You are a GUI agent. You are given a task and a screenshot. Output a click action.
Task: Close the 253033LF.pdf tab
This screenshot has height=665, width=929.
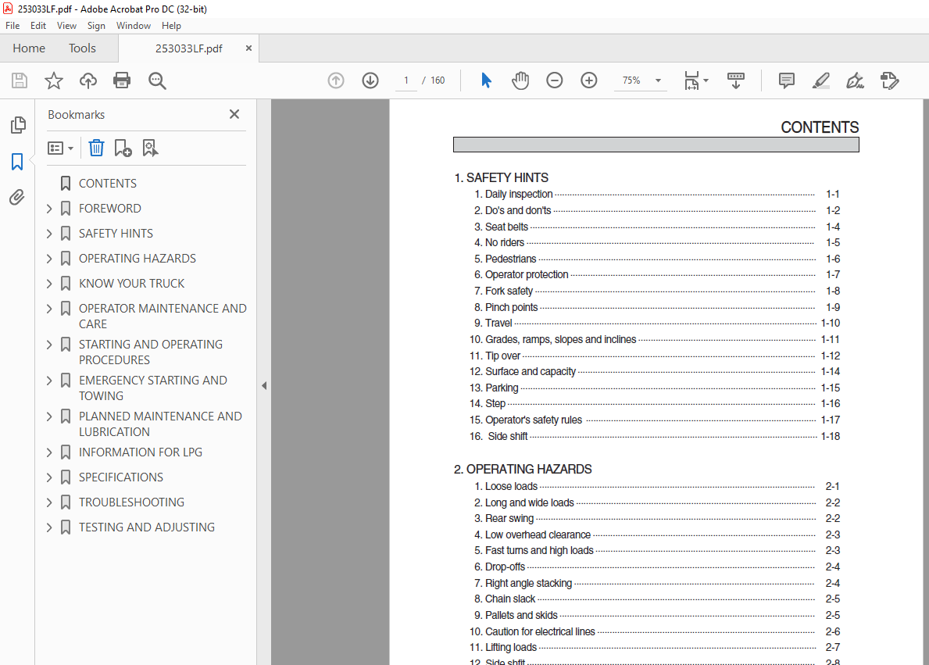tap(248, 48)
